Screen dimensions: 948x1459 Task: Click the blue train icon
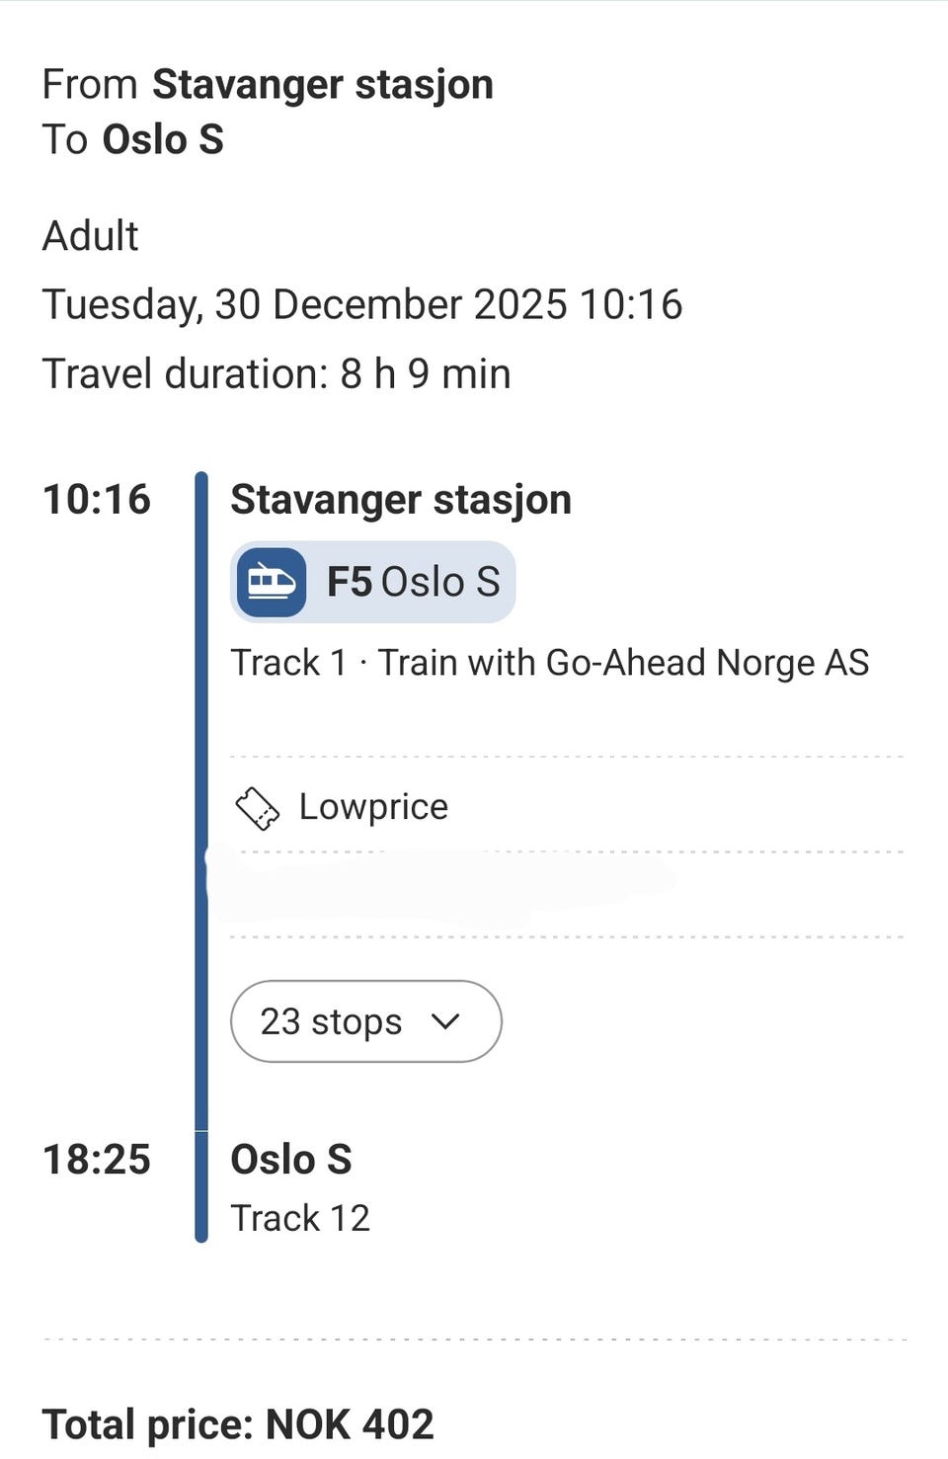click(x=272, y=582)
